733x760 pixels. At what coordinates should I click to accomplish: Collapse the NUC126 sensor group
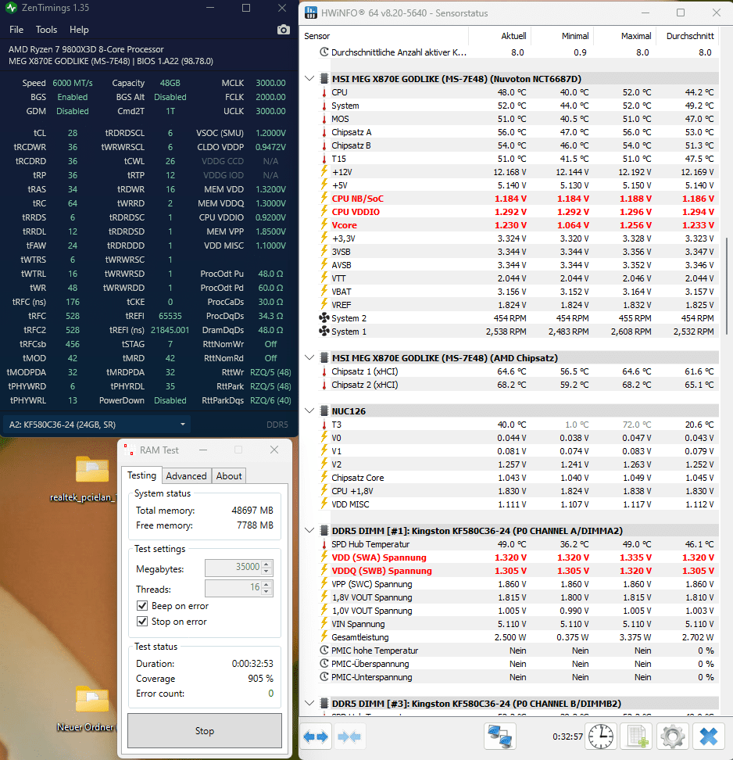pos(309,411)
